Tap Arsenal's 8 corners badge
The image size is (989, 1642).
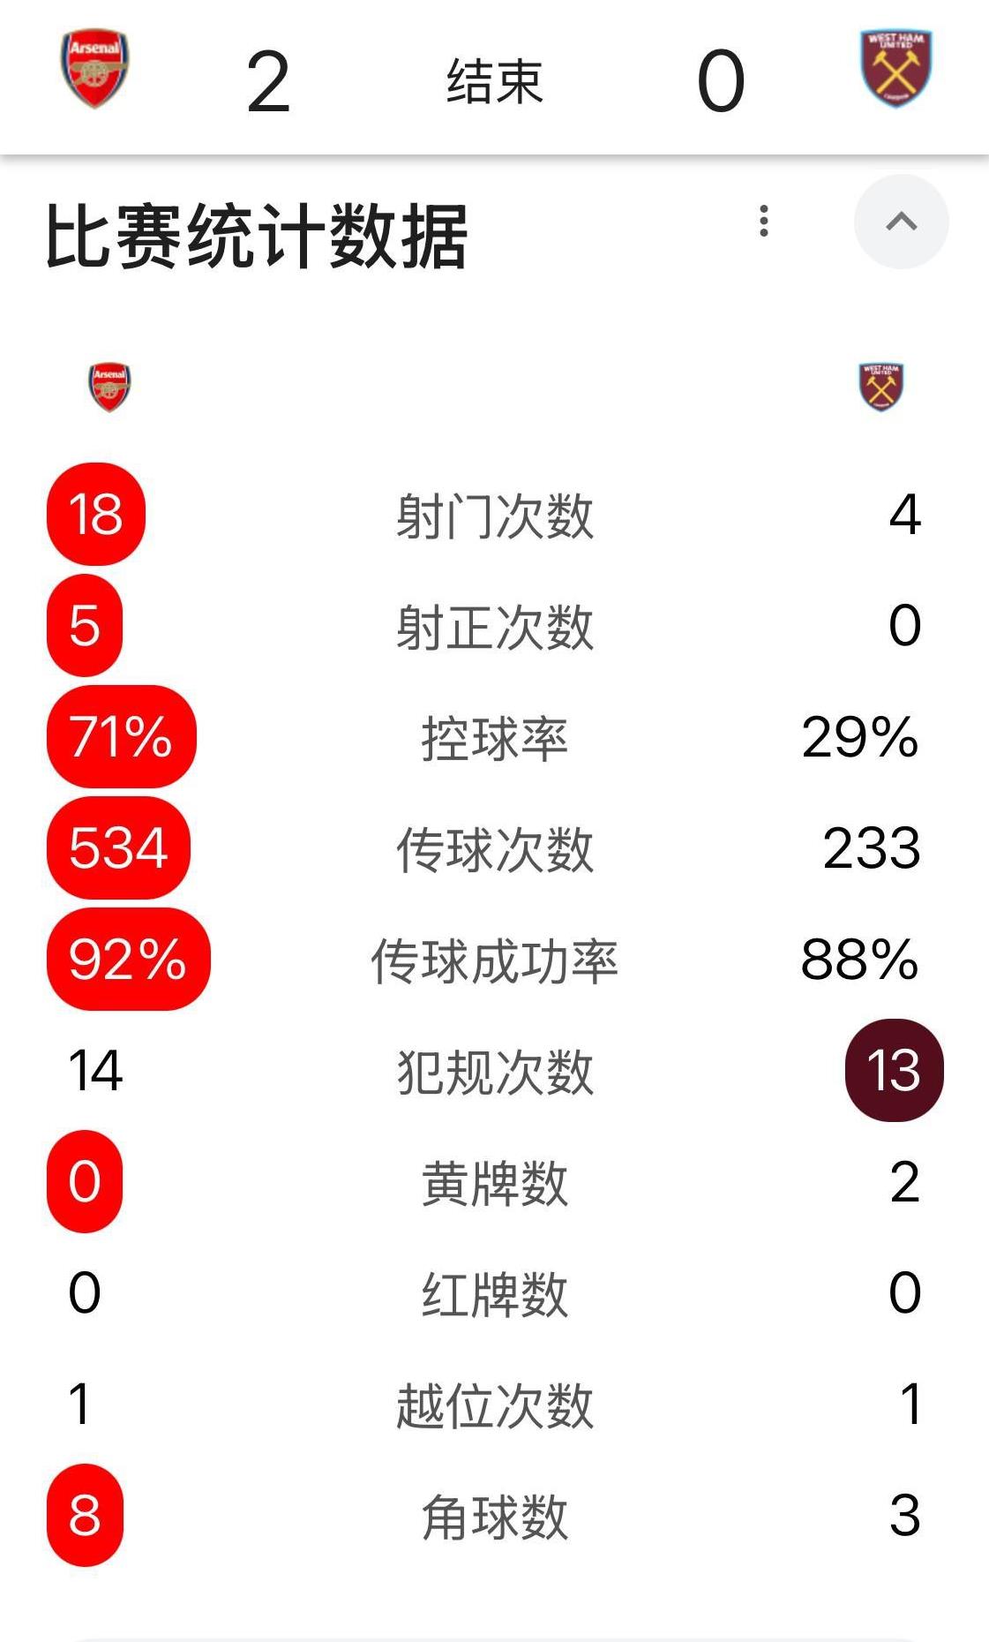(85, 1515)
